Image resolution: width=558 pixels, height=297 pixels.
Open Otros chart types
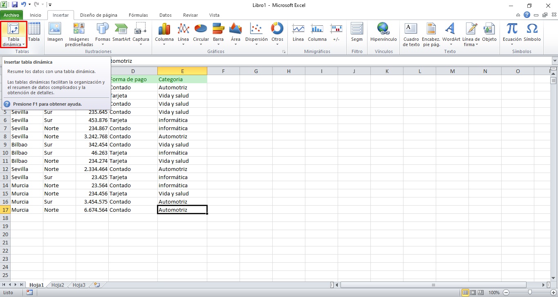tap(277, 35)
